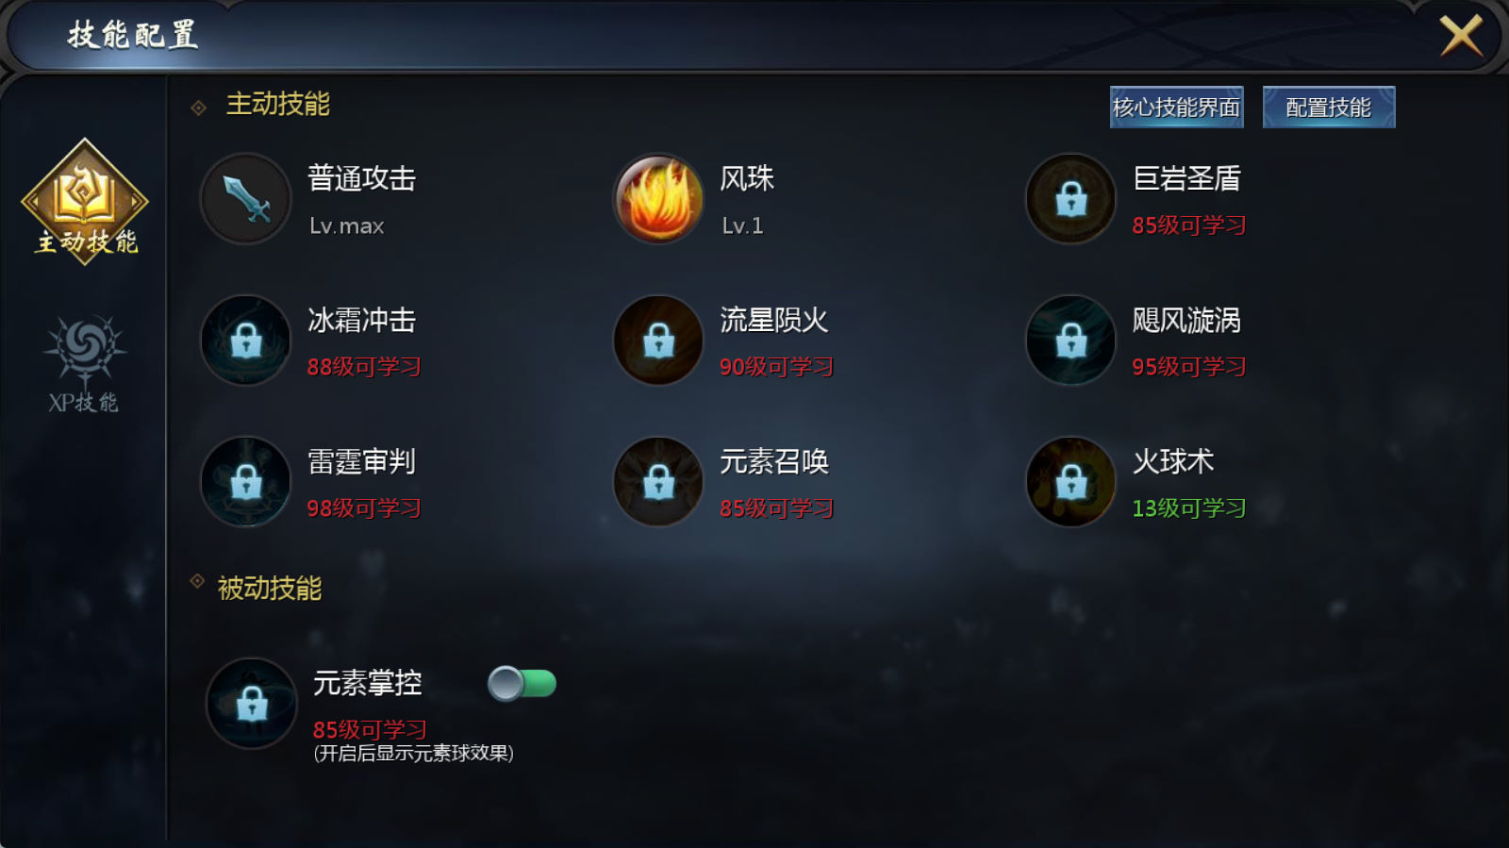Open the 核心技能界面 button
This screenshot has height=848, width=1509.
(1176, 108)
